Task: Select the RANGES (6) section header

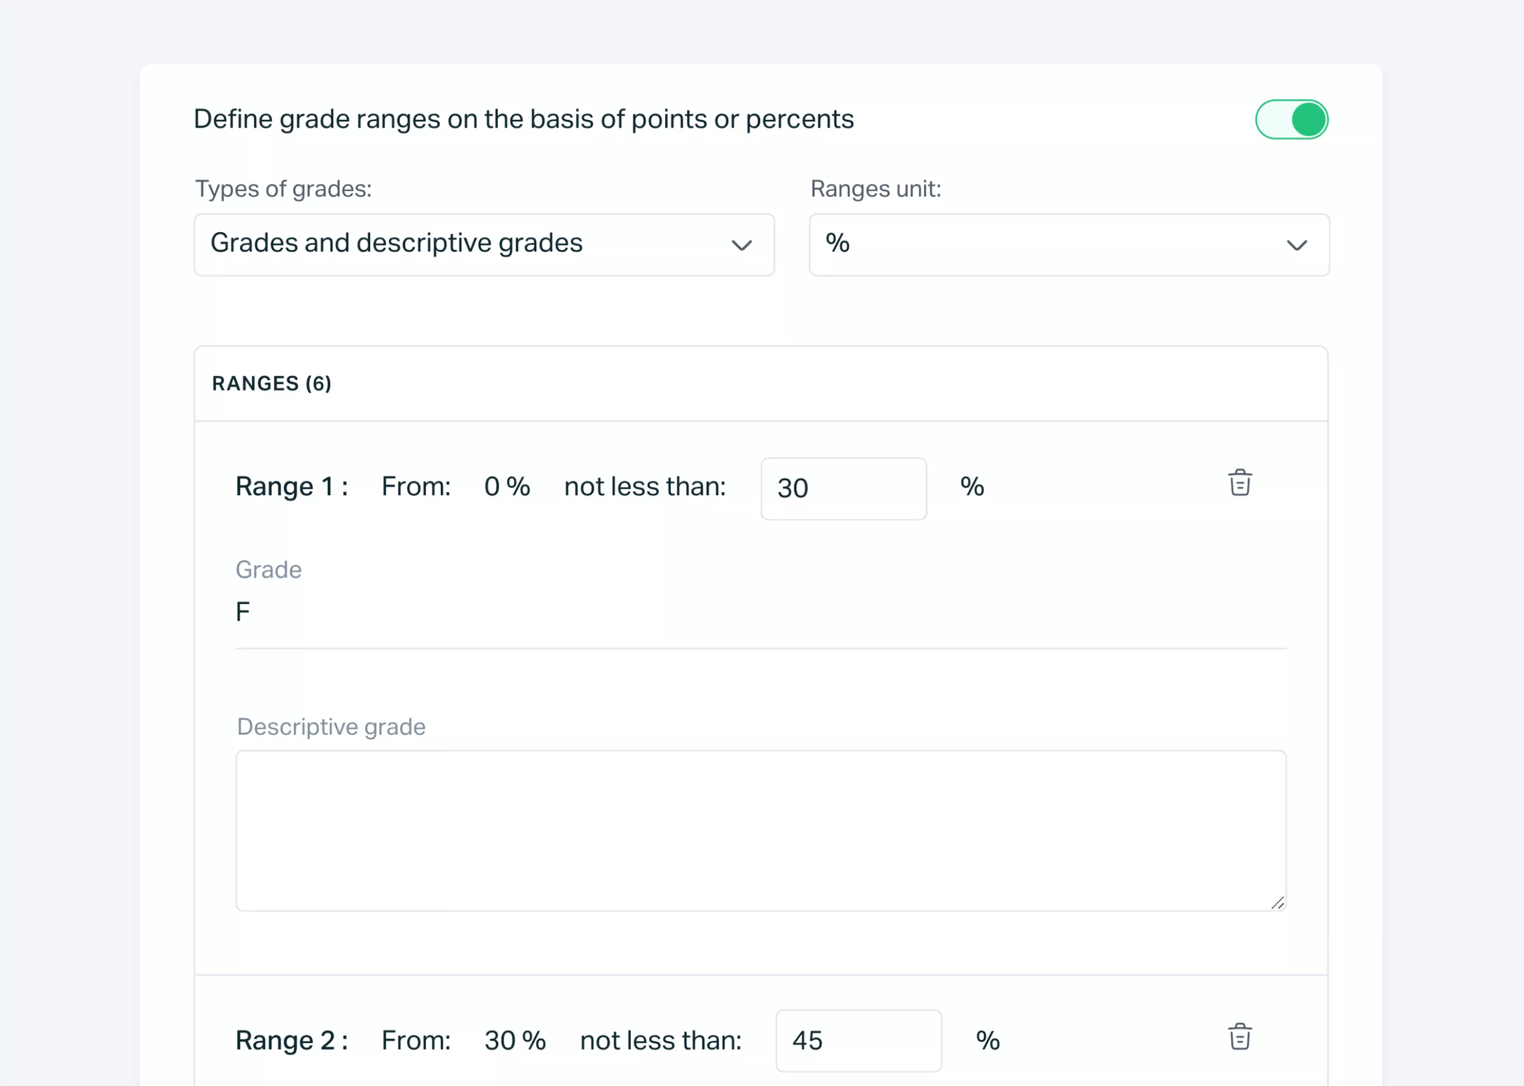Action: click(271, 383)
